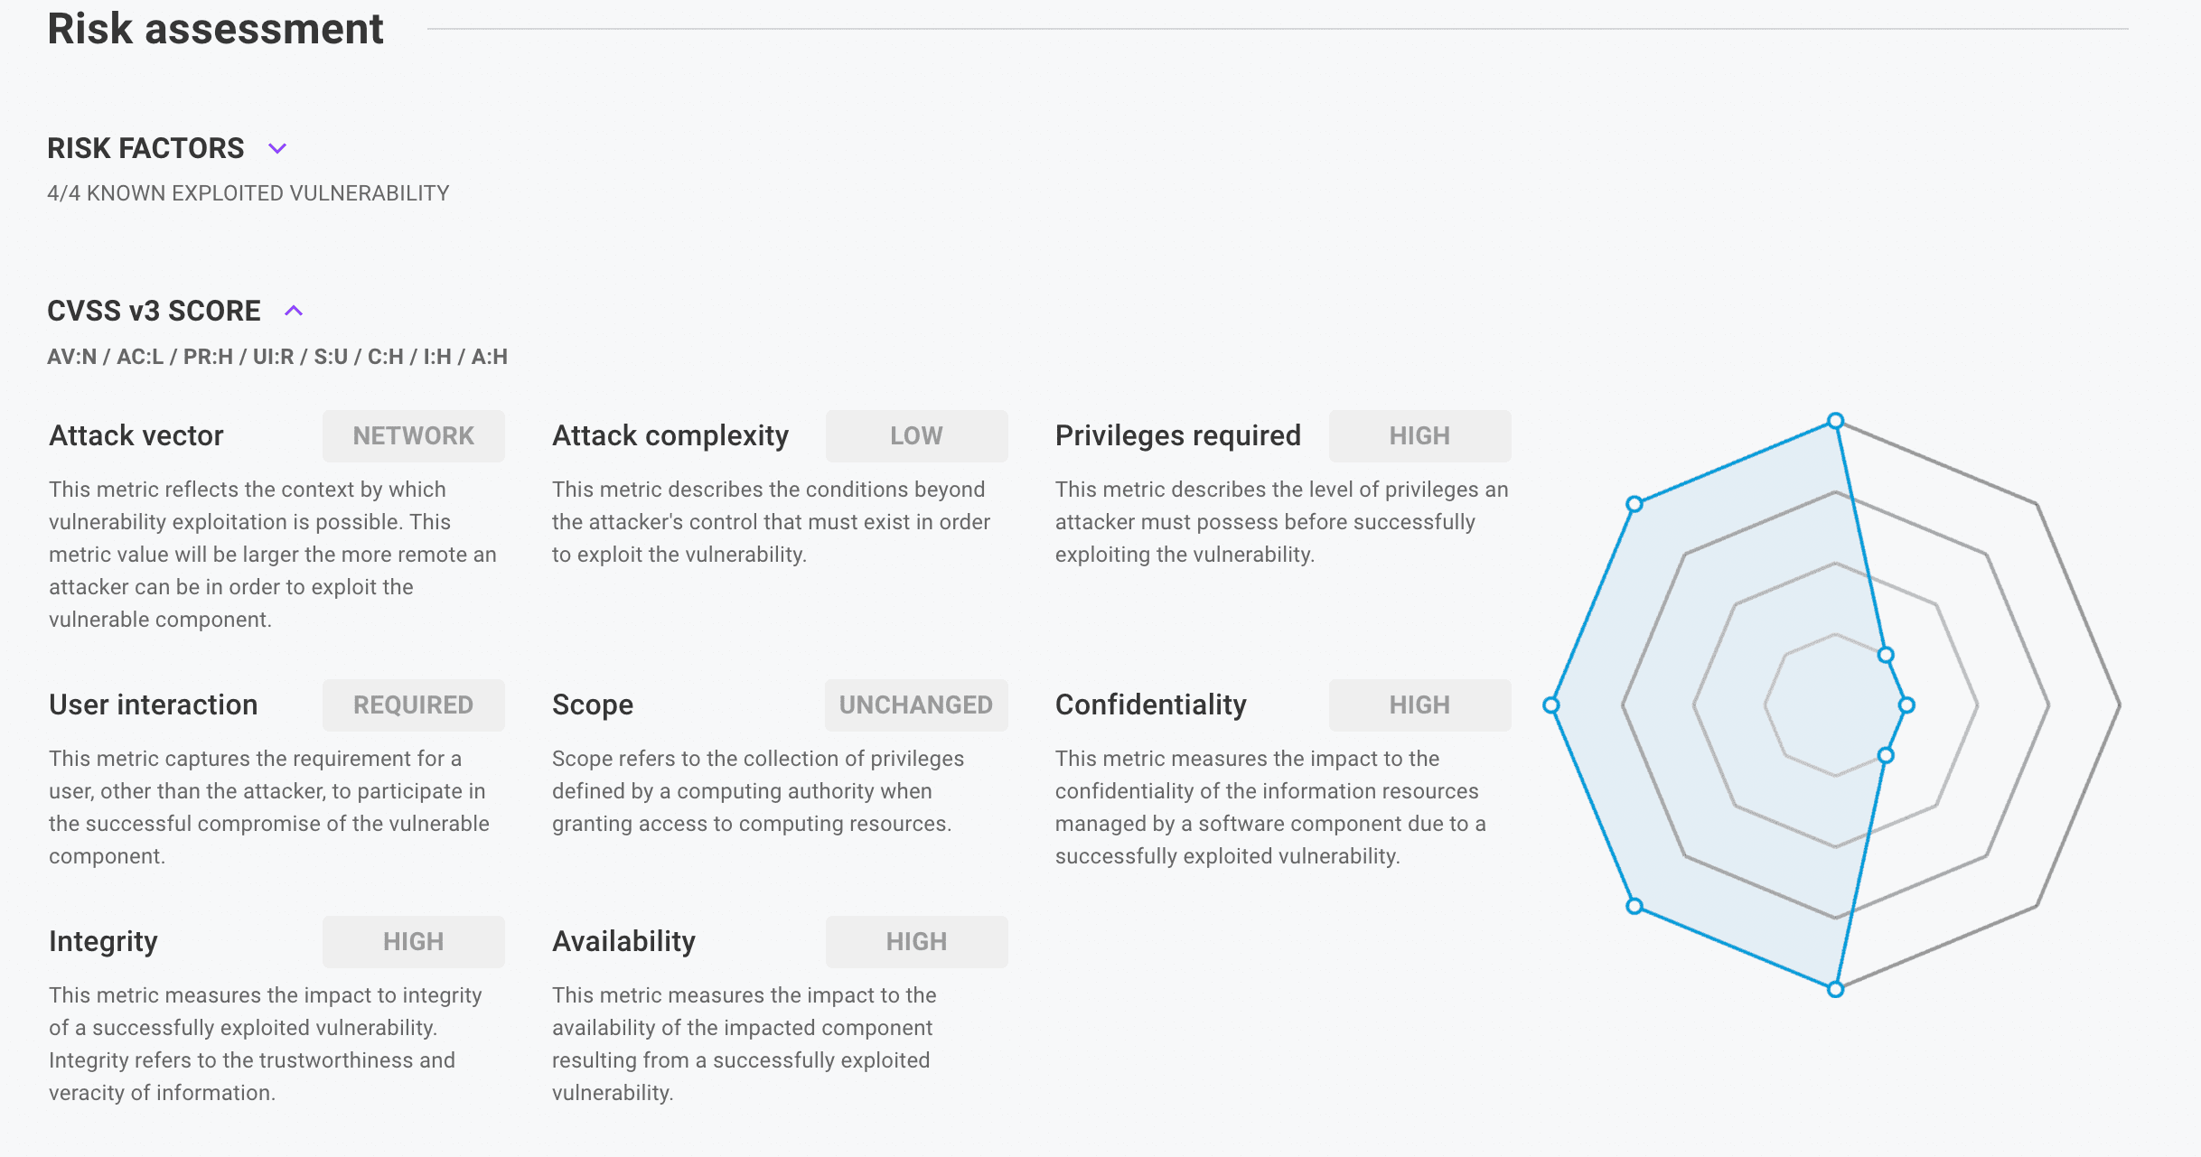Click the RISK FACTORS section heading
This screenshot has width=2201, height=1157.
pos(145,148)
